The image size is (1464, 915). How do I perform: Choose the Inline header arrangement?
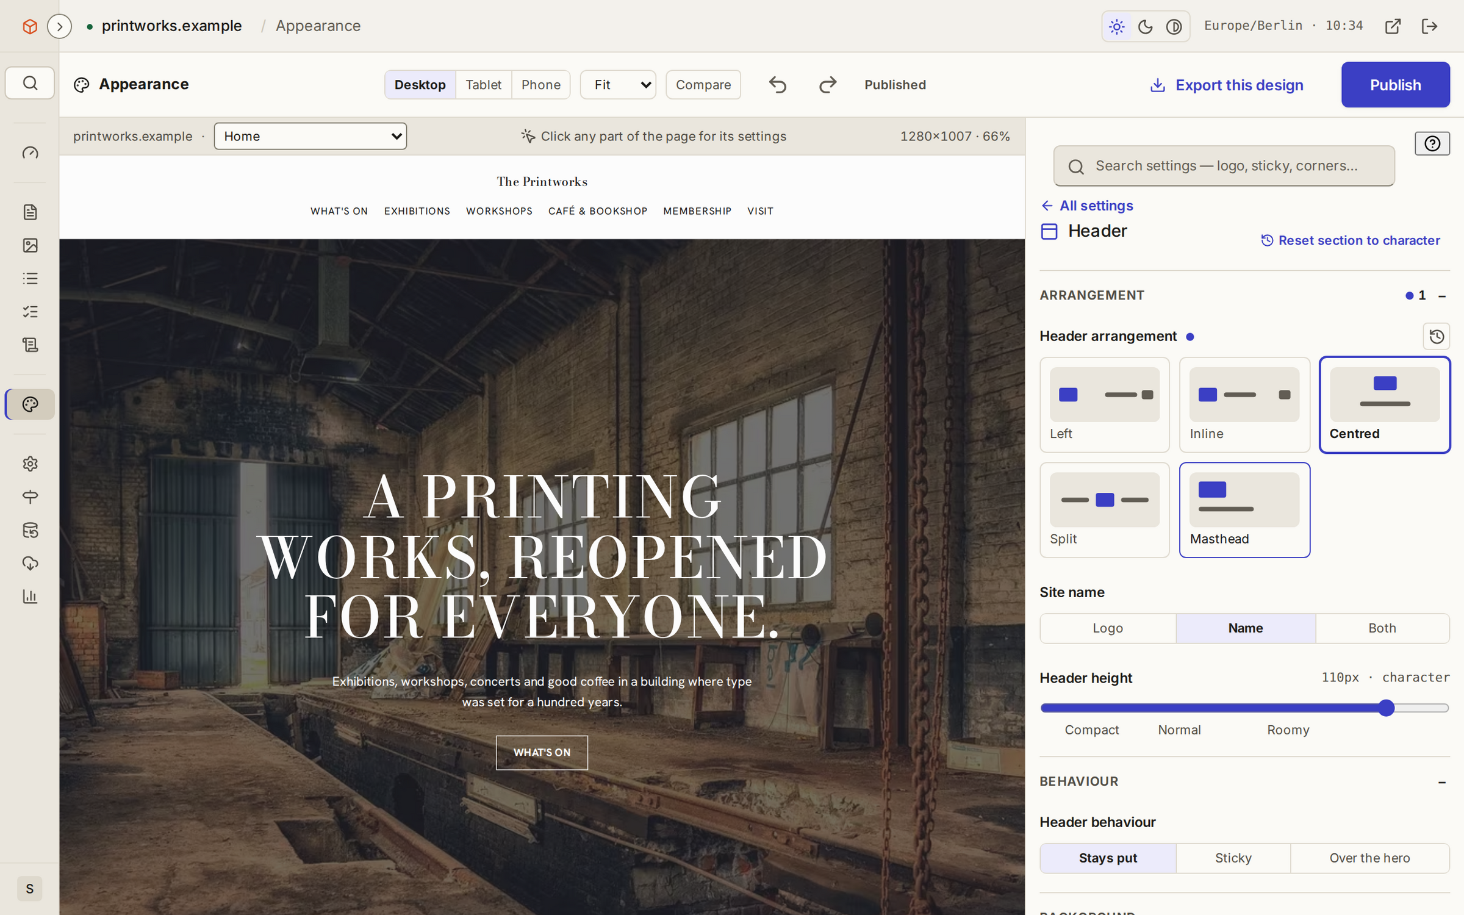pyautogui.click(x=1244, y=404)
